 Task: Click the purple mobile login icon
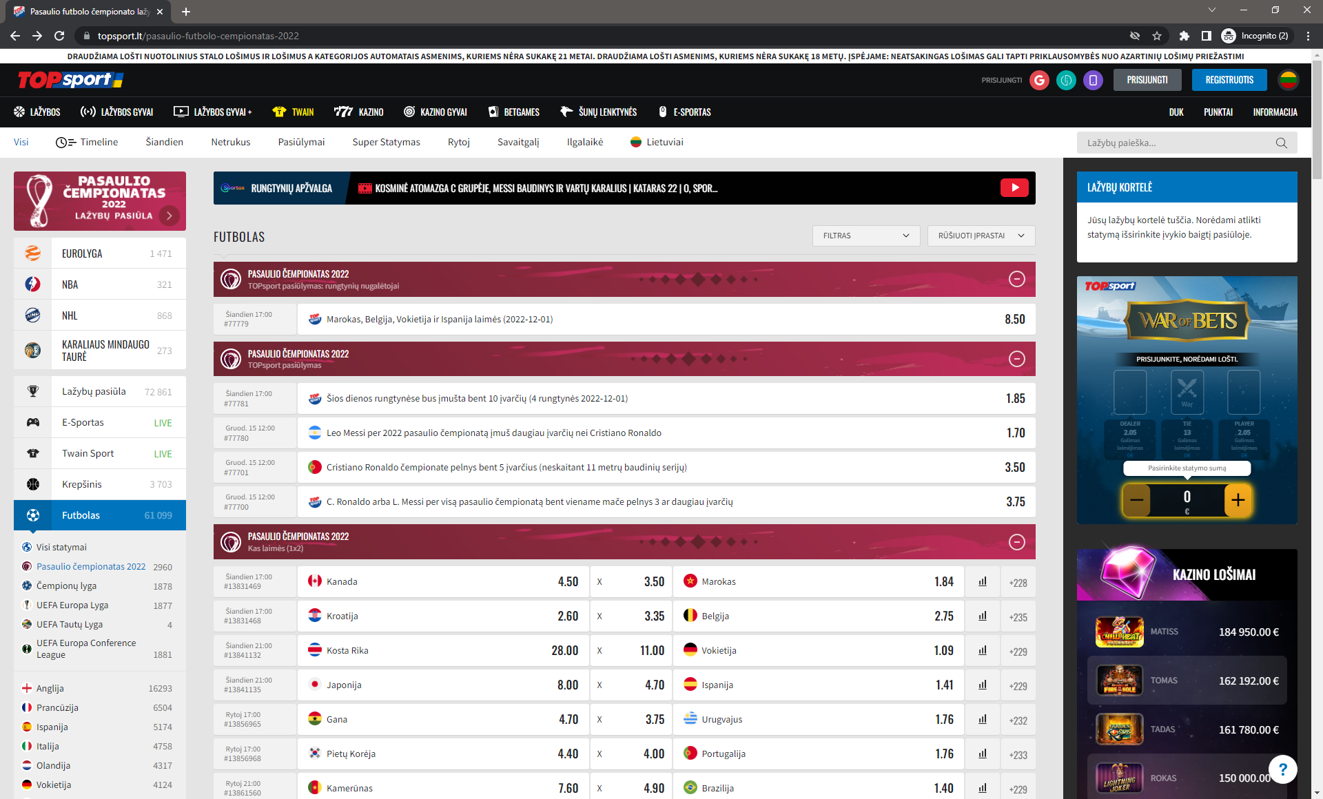[1093, 80]
